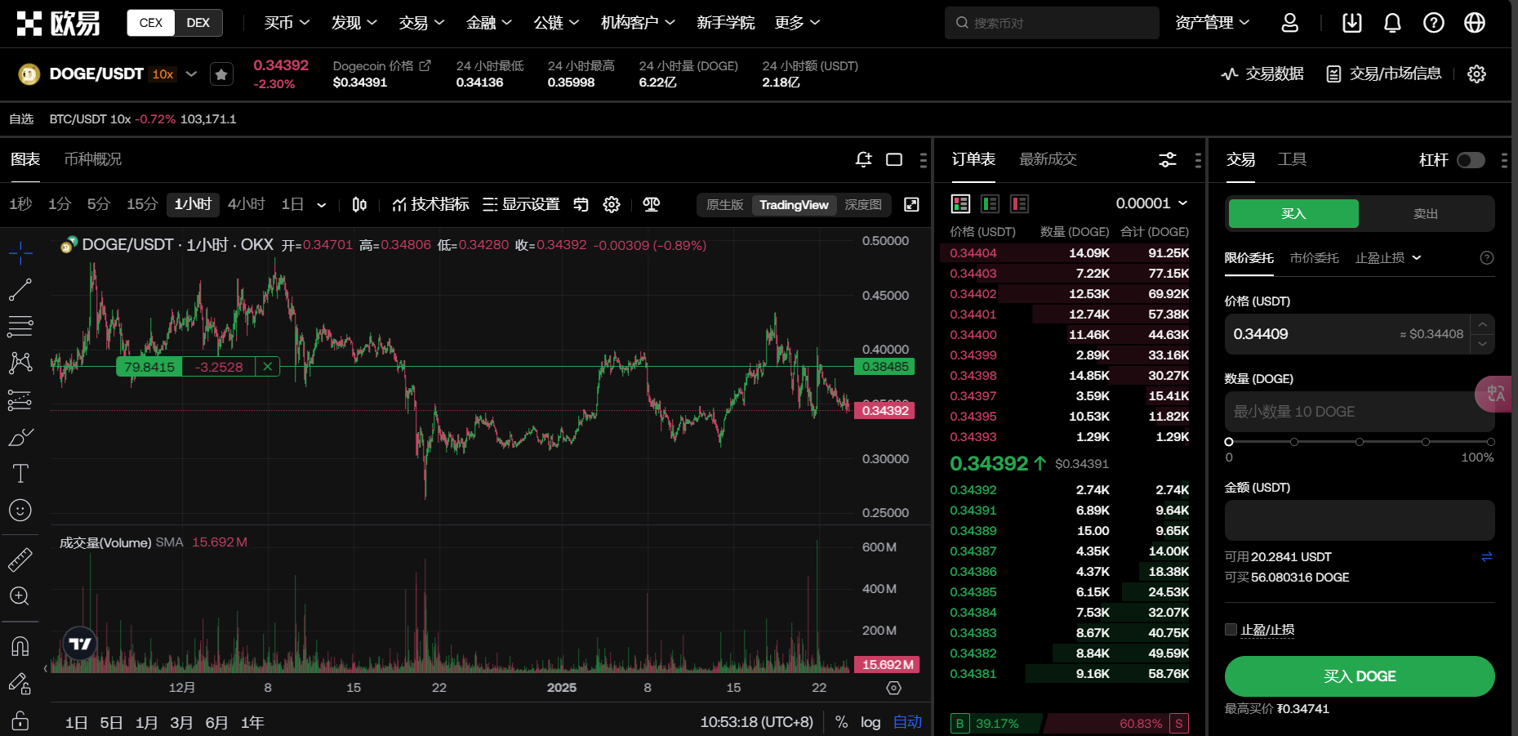Switch to the 工具 tab
Screen dimensions: 1518x736
(x=1292, y=159)
